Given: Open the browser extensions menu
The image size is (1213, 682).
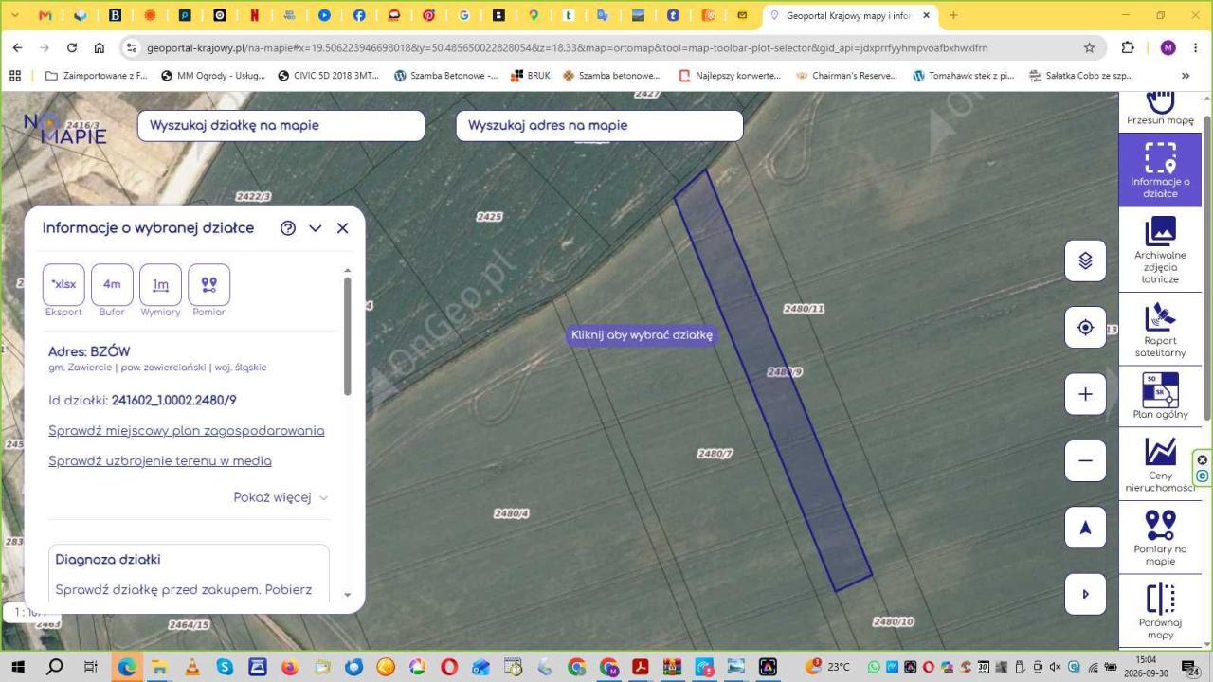Looking at the screenshot, I should pos(1128,47).
